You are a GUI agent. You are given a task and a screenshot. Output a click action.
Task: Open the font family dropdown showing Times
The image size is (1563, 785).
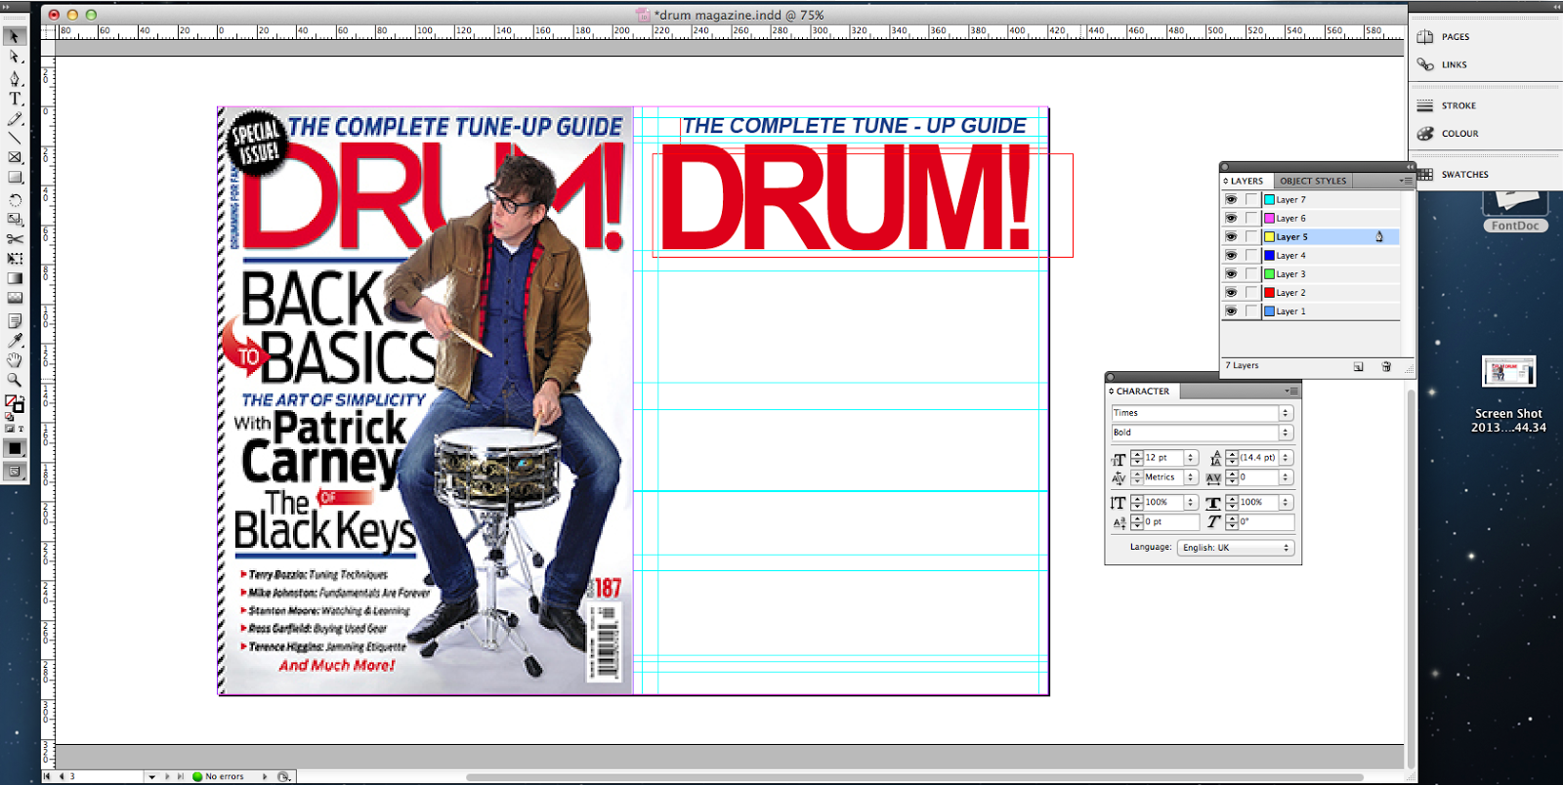tap(1286, 413)
